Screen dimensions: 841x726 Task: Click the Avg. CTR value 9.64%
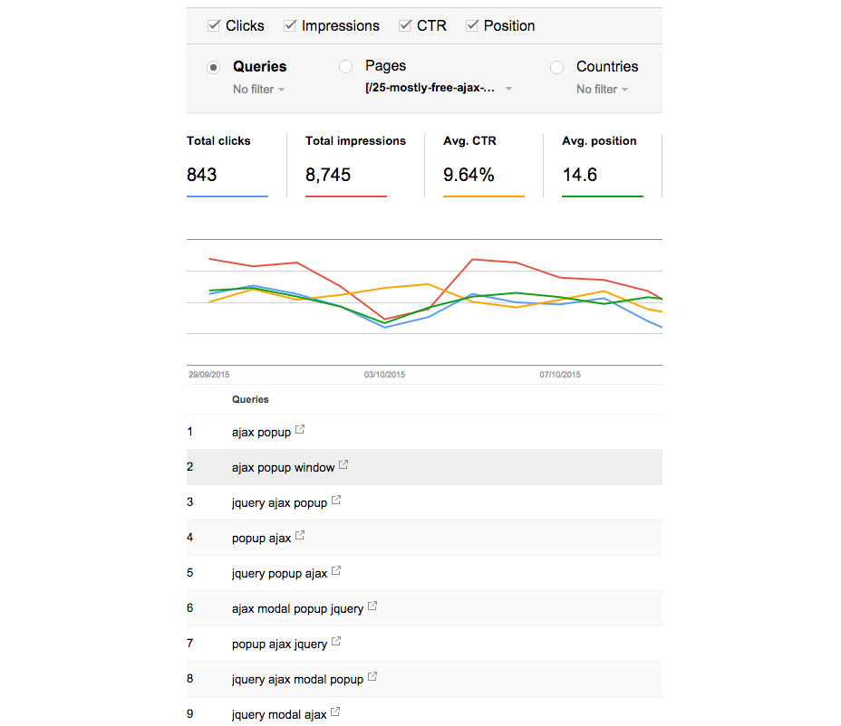(469, 175)
